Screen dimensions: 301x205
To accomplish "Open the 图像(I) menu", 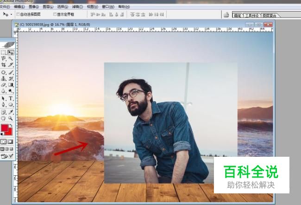I will 34,7.
